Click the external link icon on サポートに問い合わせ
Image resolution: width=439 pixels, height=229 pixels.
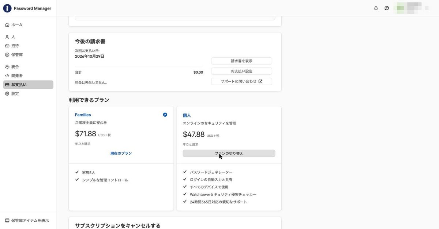pos(260,81)
